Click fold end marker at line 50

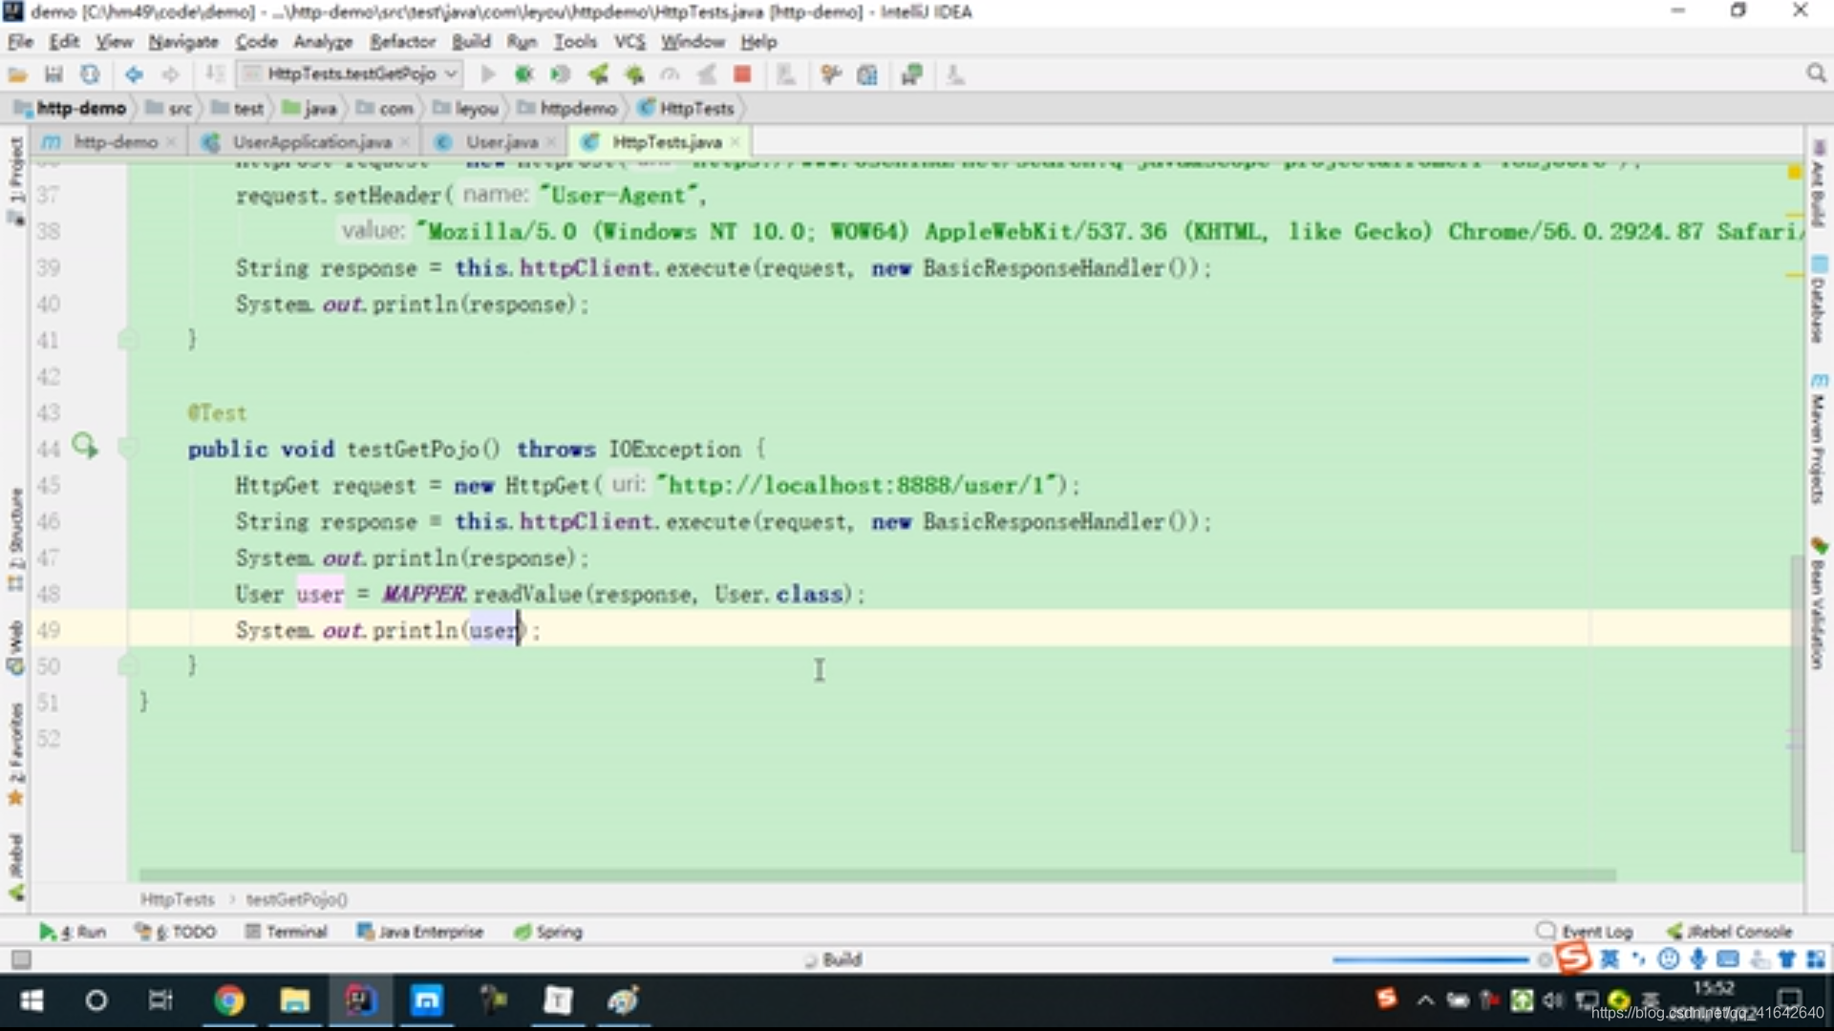point(128,664)
